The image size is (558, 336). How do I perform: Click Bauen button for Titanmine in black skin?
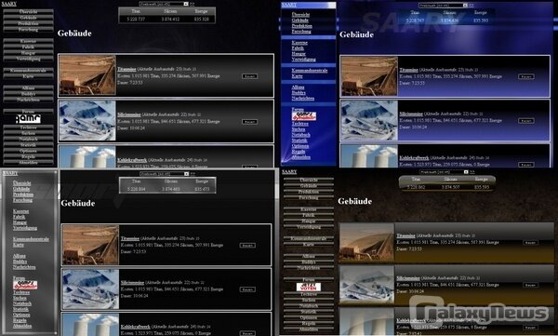point(249,76)
